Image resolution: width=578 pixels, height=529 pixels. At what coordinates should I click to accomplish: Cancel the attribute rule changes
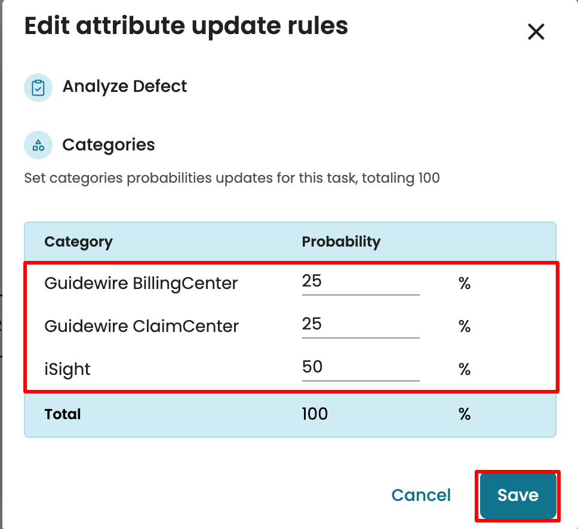(421, 495)
